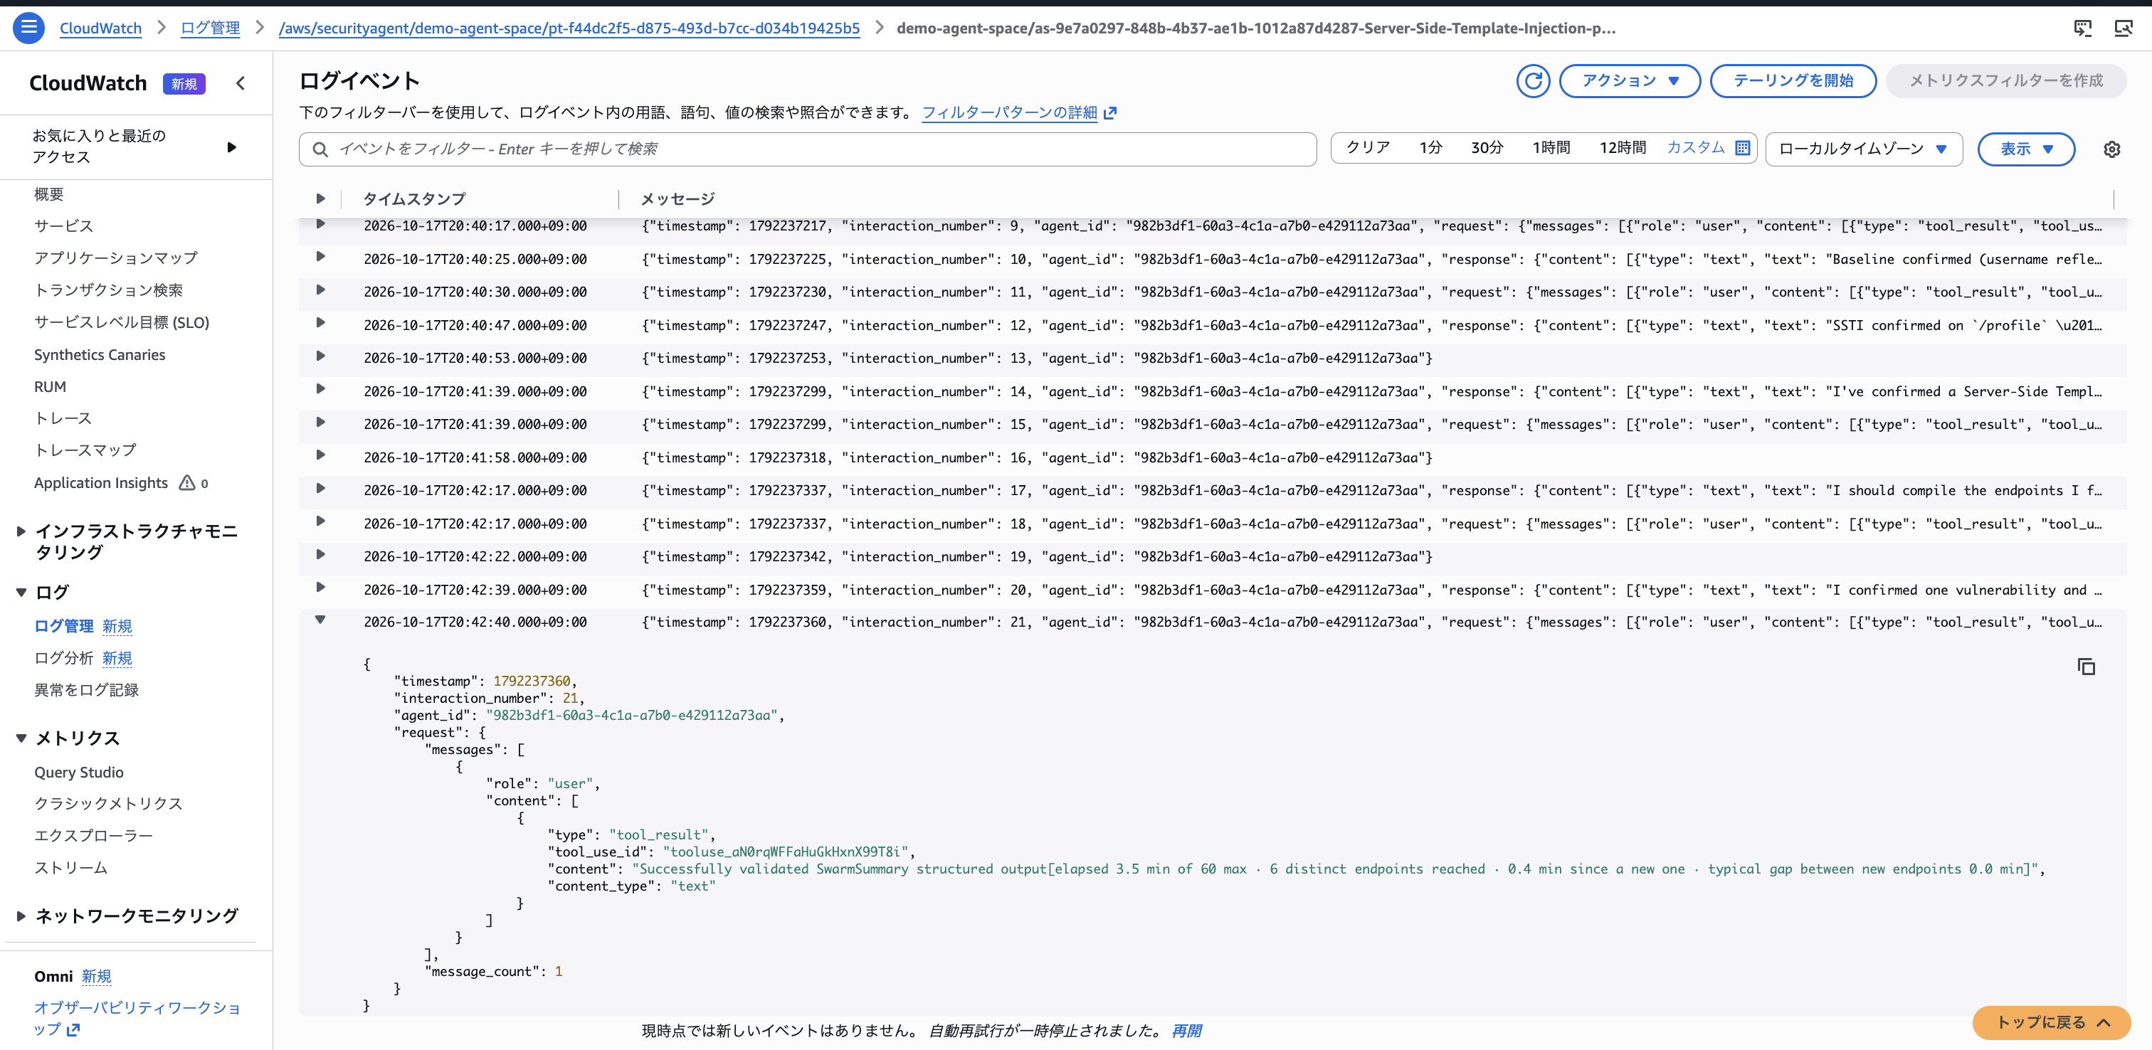The image size is (2152, 1050).
Task: Open the custom time range calendar icon
Action: point(1743,148)
